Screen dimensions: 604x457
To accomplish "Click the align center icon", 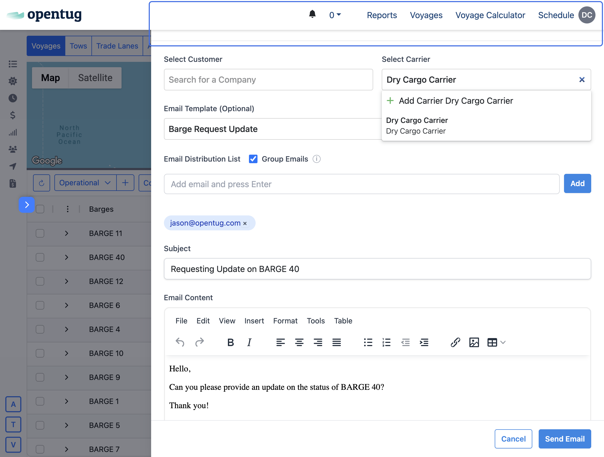I will tap(299, 342).
